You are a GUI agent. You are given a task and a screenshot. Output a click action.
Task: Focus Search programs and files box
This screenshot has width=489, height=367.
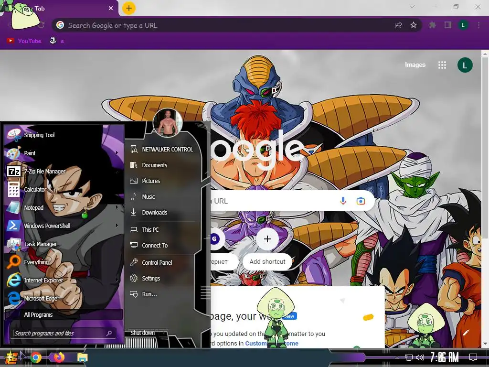tap(64, 333)
